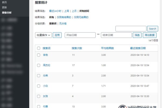162x108 pixels.
Task: Check the 分类 row checkbox
Action: 39,76
